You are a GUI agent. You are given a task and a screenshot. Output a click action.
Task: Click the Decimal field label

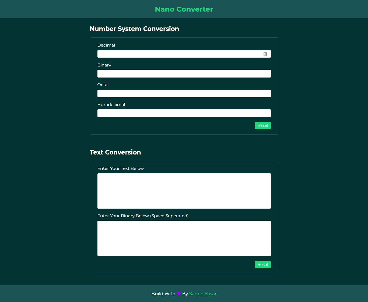106,45
